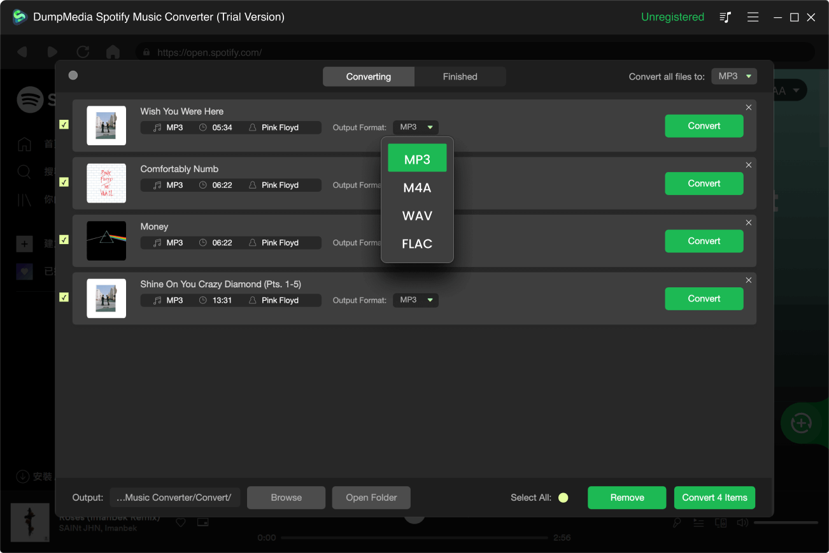Uncheck the checkbox next to Comfortably Numb

(x=64, y=183)
